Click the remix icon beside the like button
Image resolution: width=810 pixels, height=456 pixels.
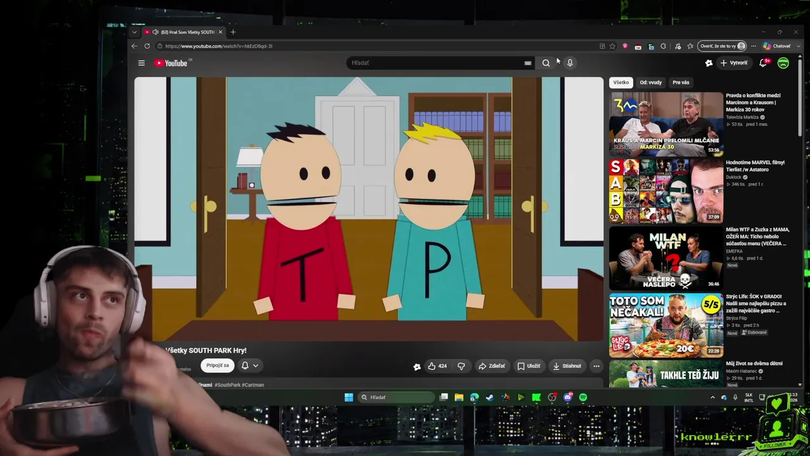[417, 366]
